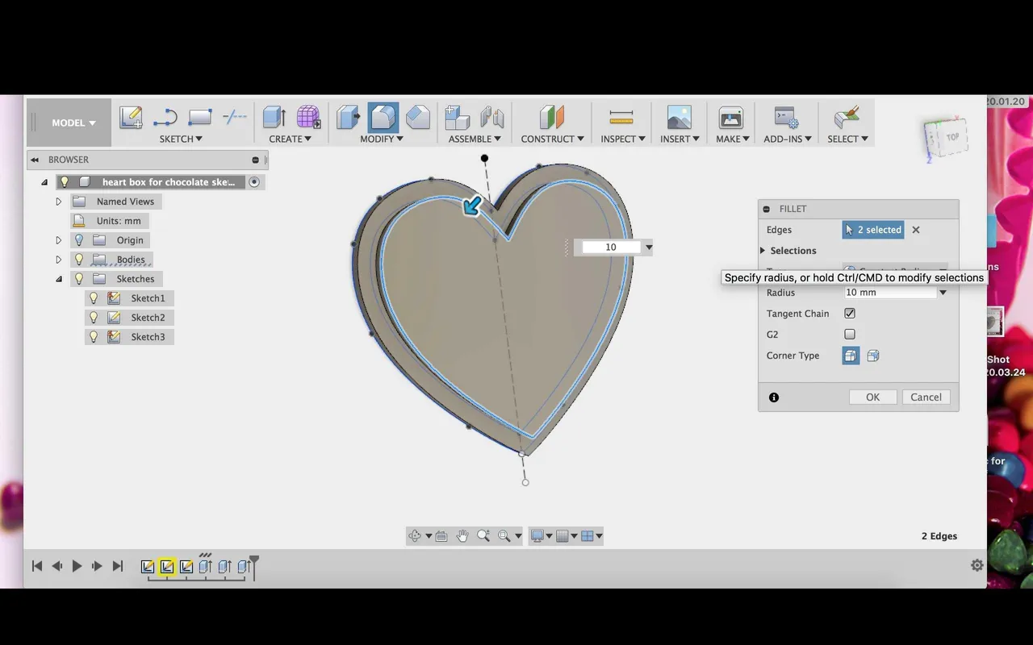Viewport: 1033px width, 645px height.
Task: Open the SKETCH menu
Action: pyautogui.click(x=181, y=139)
